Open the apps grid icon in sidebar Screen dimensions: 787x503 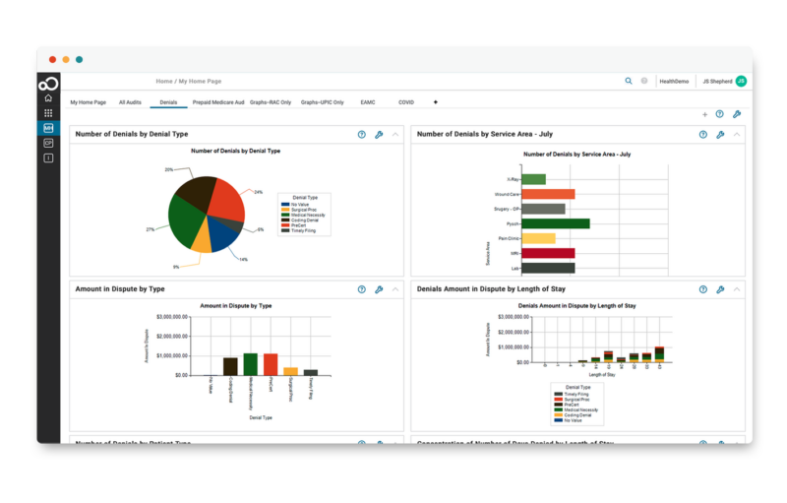point(48,113)
